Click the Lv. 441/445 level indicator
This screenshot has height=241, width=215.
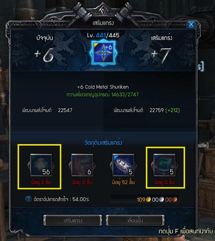pos(103,35)
